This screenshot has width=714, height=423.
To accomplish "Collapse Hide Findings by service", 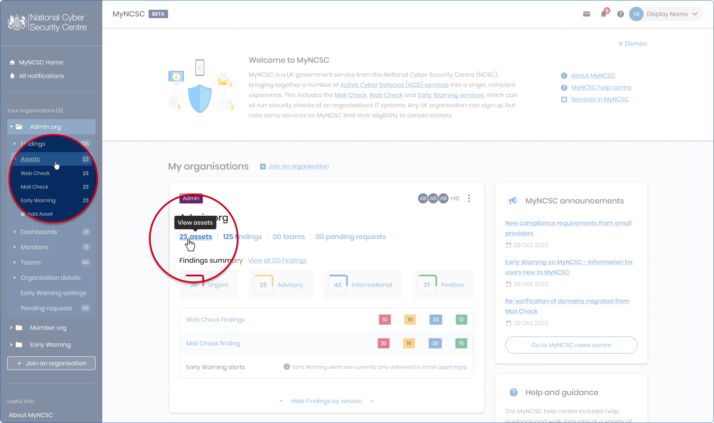I will tap(326, 401).
